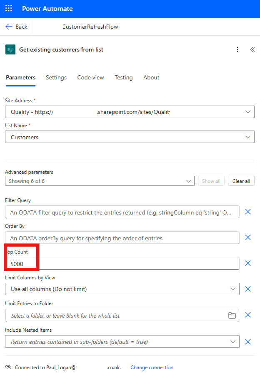Click the Back arrow icon
Screen dimensions: 260x375
[9, 27]
